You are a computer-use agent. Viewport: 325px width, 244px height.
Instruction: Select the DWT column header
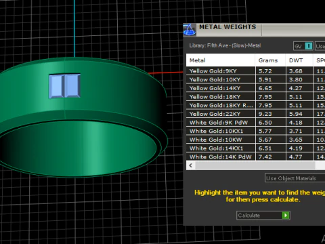tap(299, 60)
